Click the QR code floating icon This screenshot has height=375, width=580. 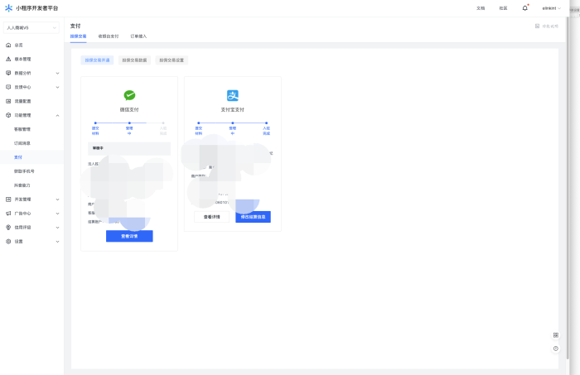click(556, 335)
